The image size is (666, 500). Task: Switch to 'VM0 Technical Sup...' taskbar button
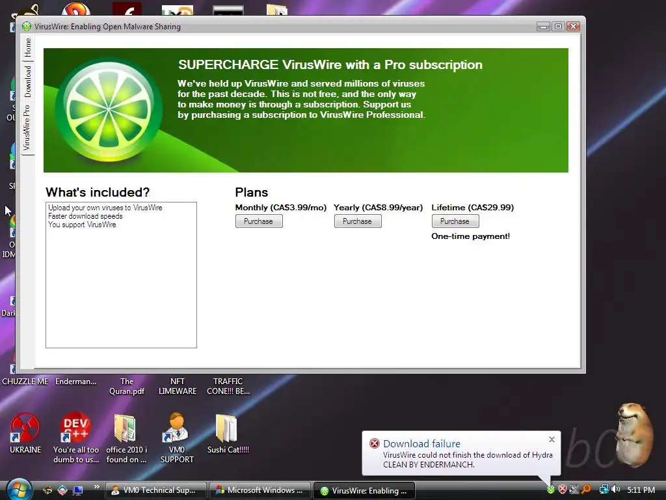(x=155, y=490)
